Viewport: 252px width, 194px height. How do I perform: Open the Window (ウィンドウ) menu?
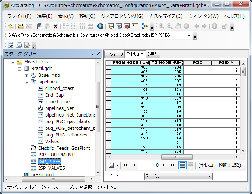click(x=203, y=16)
